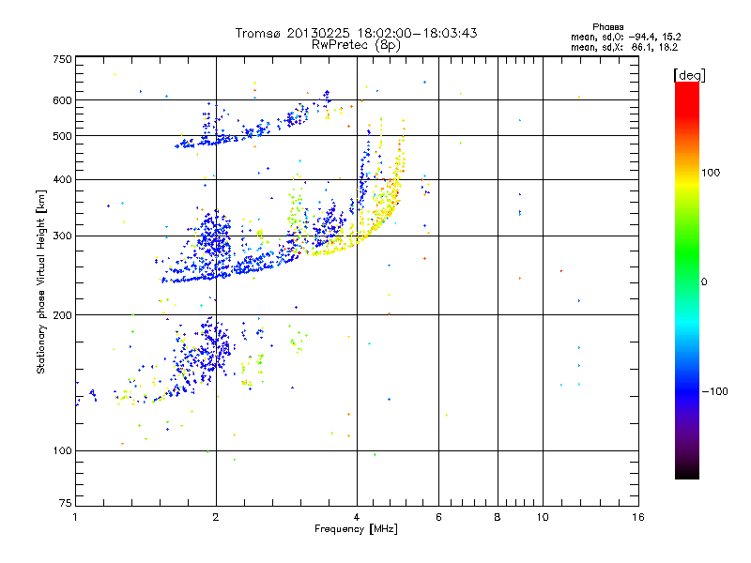Image resolution: width=751 pixels, height=563 pixels.
Task: Click x-axis tick label '16'
Action: [638, 517]
